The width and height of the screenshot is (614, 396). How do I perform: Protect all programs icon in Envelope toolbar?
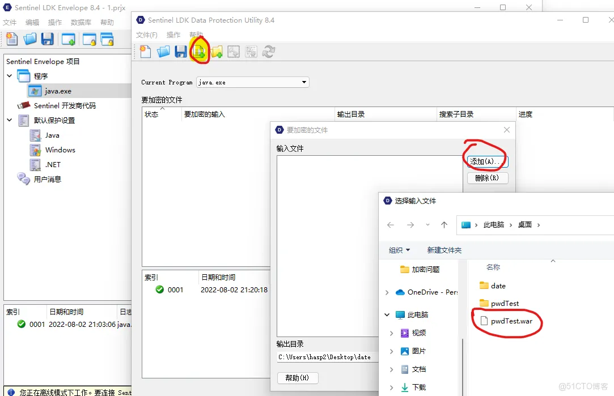coord(107,39)
